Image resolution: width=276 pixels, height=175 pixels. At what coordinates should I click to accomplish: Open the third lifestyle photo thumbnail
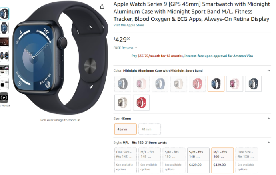(x=4, y=42)
